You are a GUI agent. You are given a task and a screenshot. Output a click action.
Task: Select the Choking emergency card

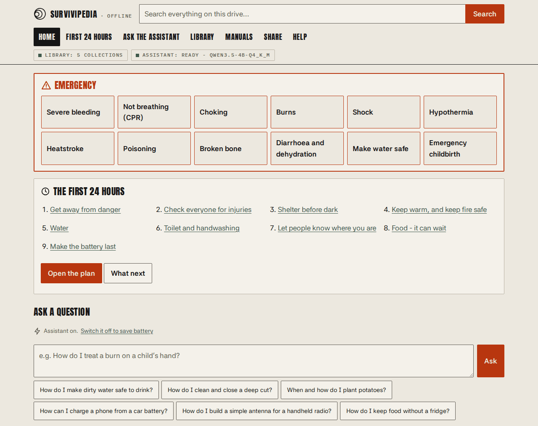[x=231, y=112]
